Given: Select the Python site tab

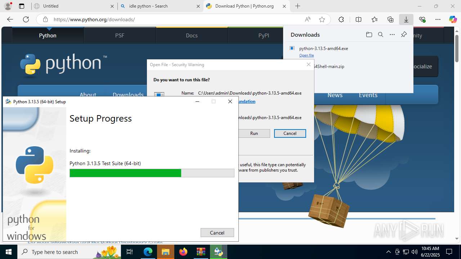Looking at the screenshot, I should coord(48,35).
